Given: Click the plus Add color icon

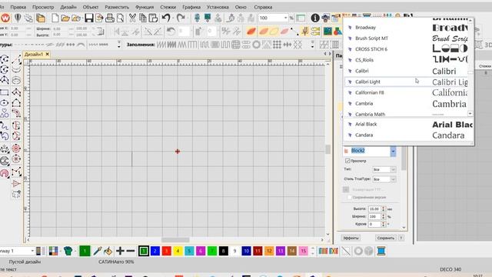Looking at the screenshot, I should coord(120,251).
